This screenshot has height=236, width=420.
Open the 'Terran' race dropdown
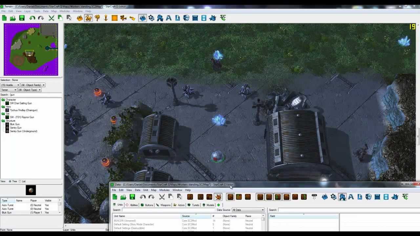coord(9,90)
